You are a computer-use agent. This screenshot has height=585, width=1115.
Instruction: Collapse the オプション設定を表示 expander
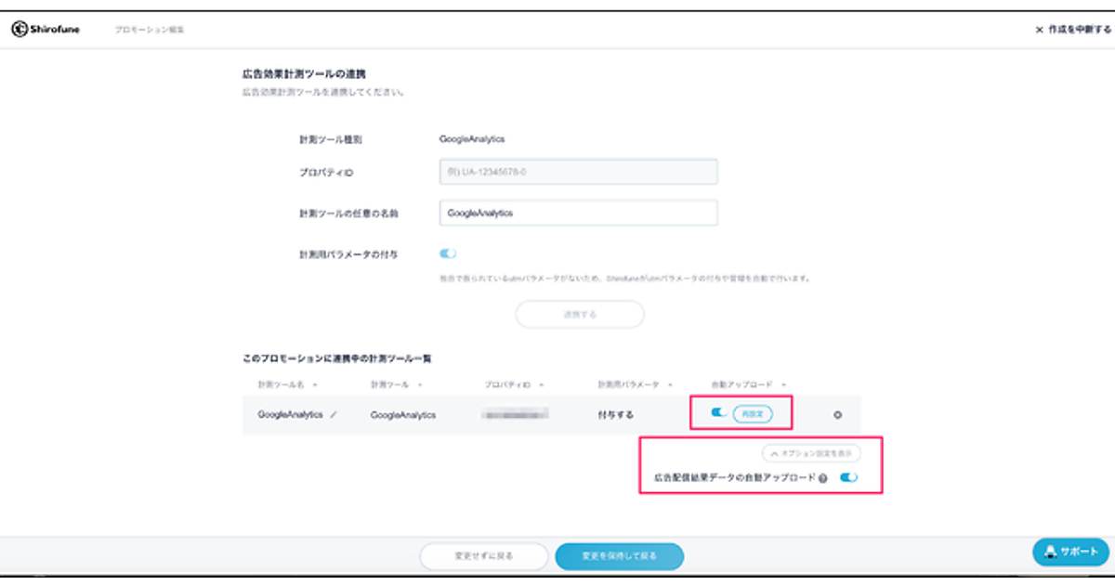[811, 454]
